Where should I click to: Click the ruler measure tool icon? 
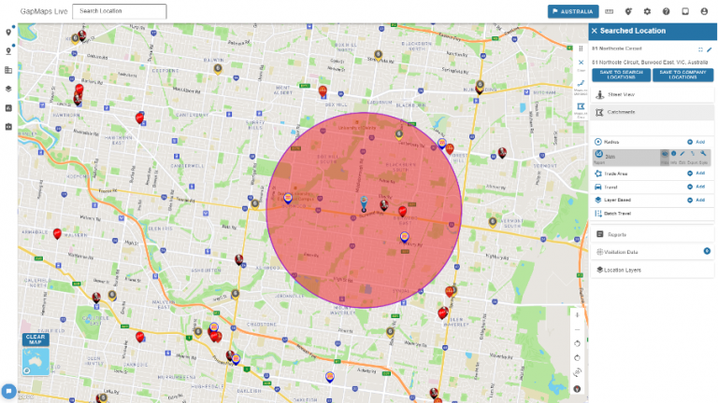[x=610, y=12]
